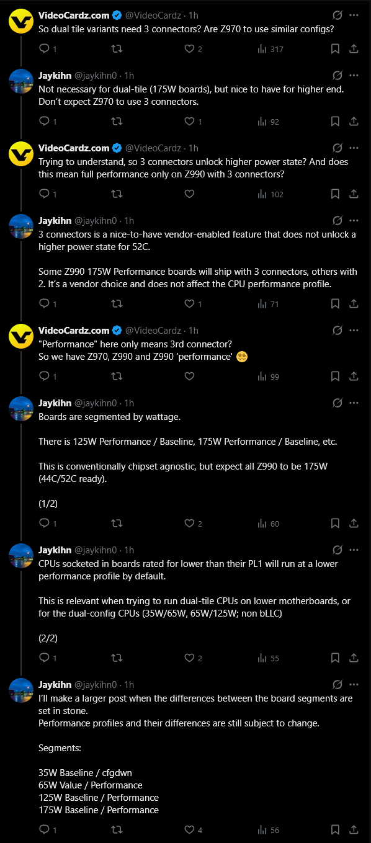The image size is (371, 843).
Task: Like the Segments list tweet with 4 likes
Action: (x=190, y=830)
